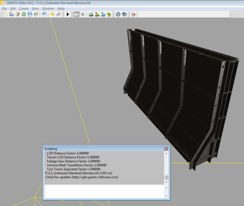Click the Save floppy disk icon
Viewport: 244px width, 206px height.
[x=30, y=14]
